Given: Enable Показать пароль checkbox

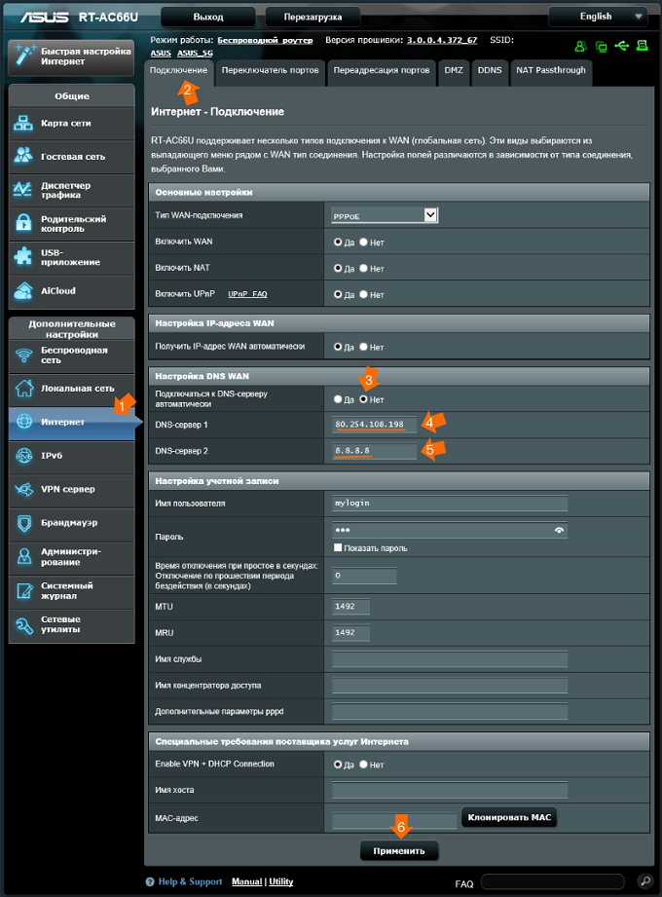Looking at the screenshot, I should pos(338,548).
